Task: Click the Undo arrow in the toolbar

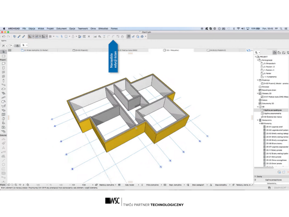Action: tap(3, 37)
